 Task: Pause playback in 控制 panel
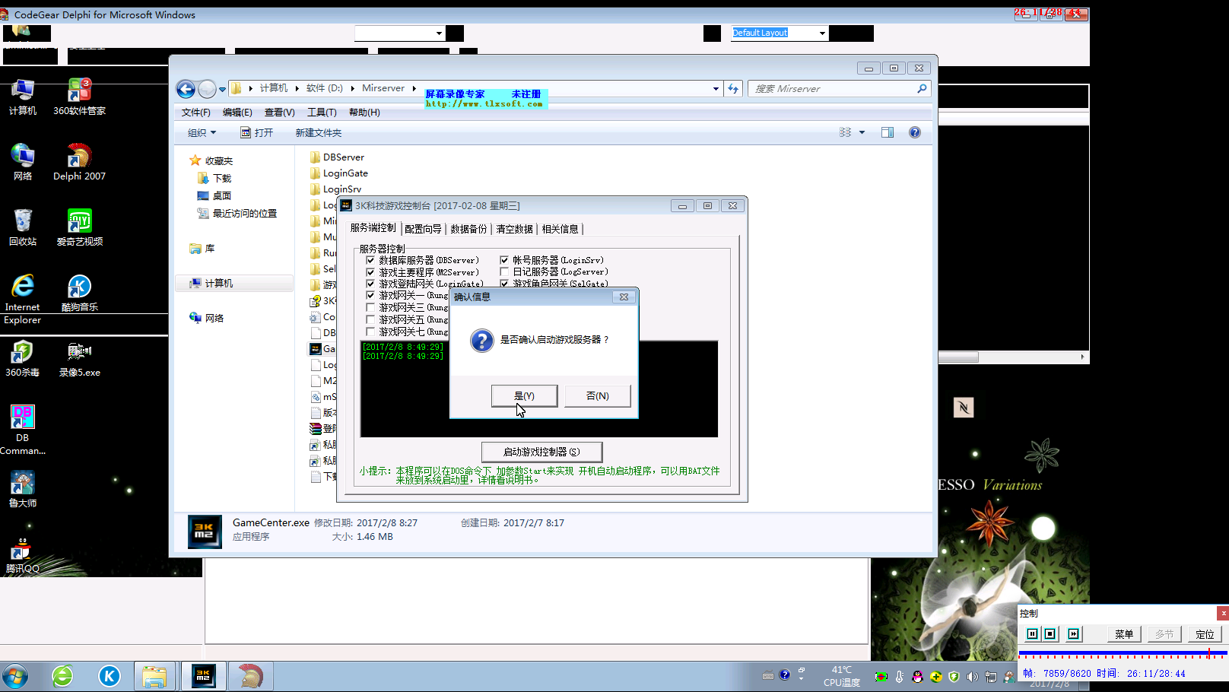coord(1032,633)
